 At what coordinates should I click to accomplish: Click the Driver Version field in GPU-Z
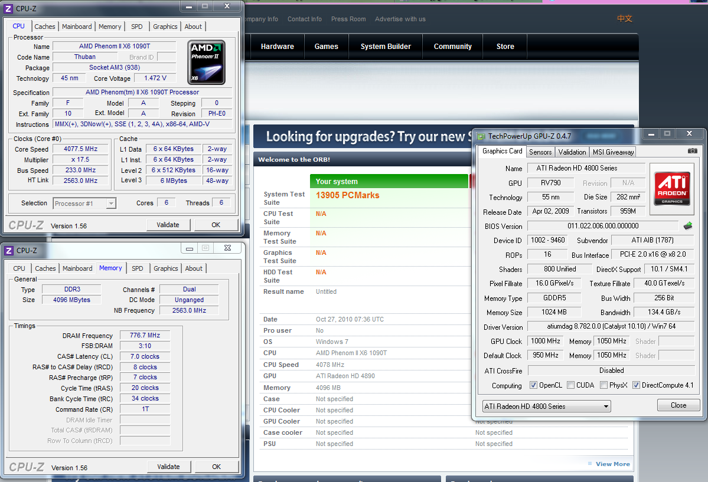(611, 326)
